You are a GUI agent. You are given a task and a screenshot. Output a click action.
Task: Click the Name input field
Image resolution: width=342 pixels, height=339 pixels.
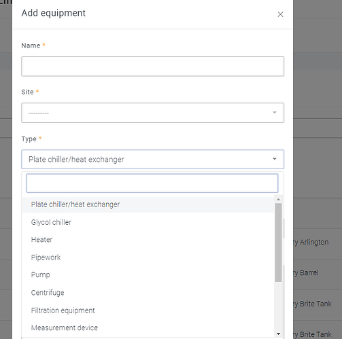152,67
